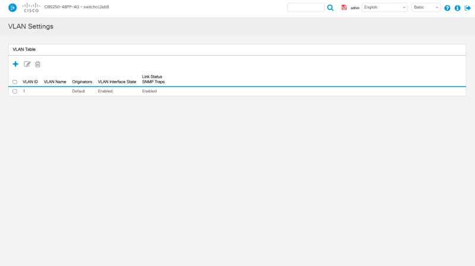Image resolution: width=475 pixels, height=266 pixels.
Task: Add a new VLAN with plus icon
Action: coord(15,64)
